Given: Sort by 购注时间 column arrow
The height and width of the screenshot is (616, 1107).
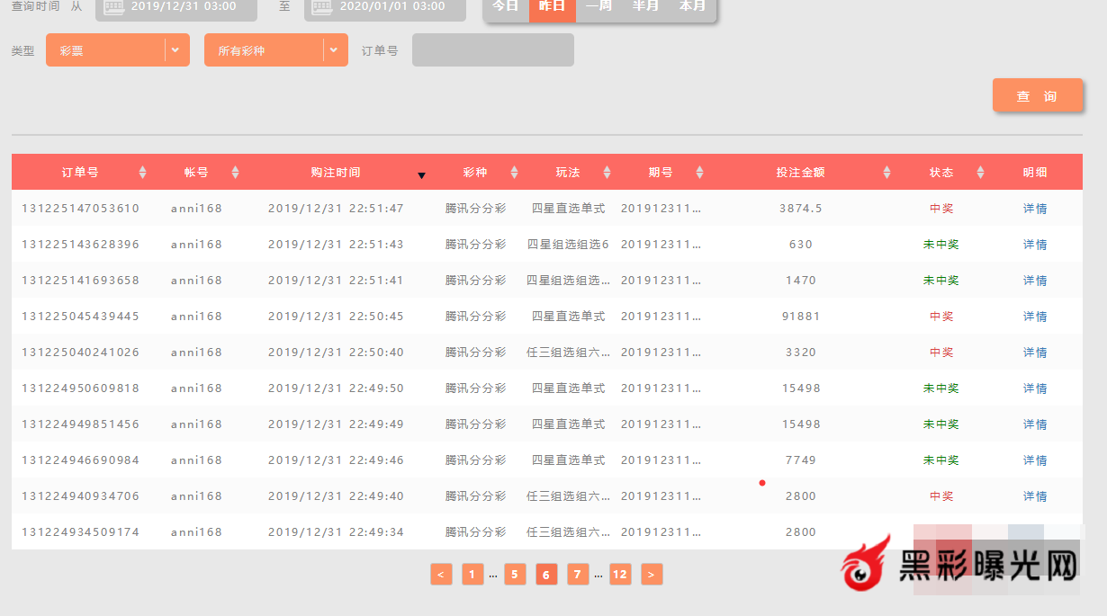Looking at the screenshot, I should point(421,174).
